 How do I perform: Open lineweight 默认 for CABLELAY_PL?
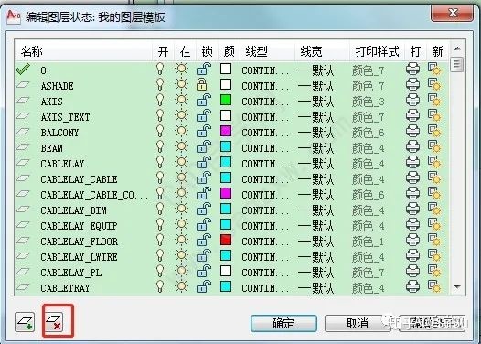315,273
